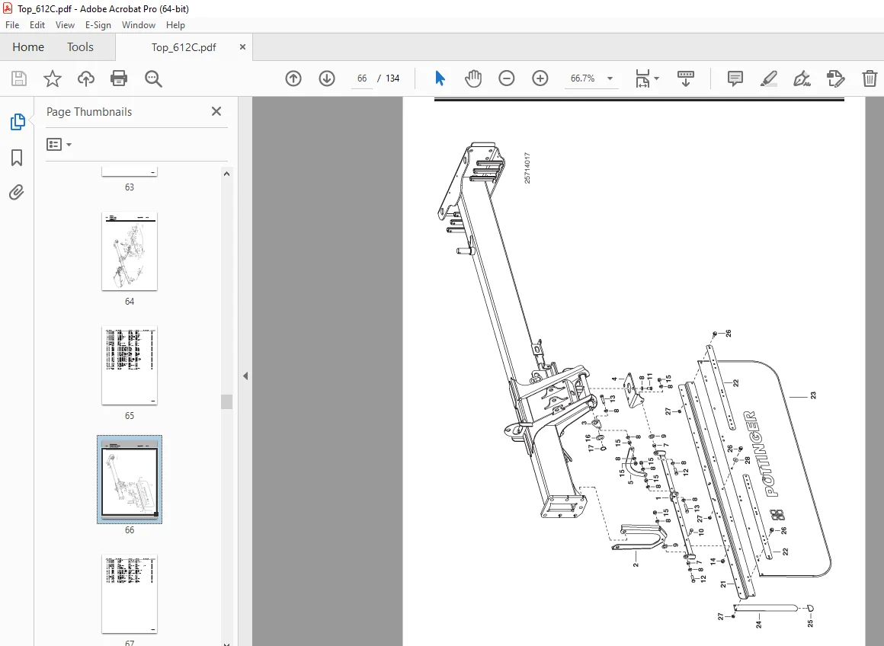
Task: Click the current page number field
Action: (x=362, y=78)
